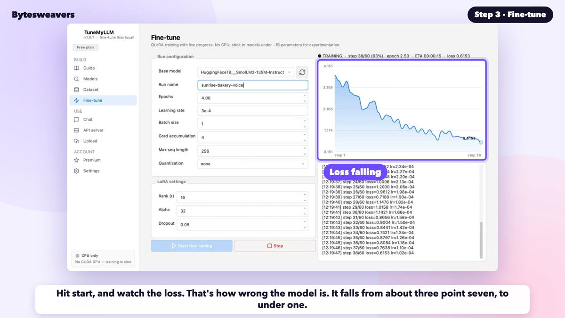This screenshot has width=565, height=318.
Task: Select the Fine-tune lightning bolt icon
Action: coord(76,100)
